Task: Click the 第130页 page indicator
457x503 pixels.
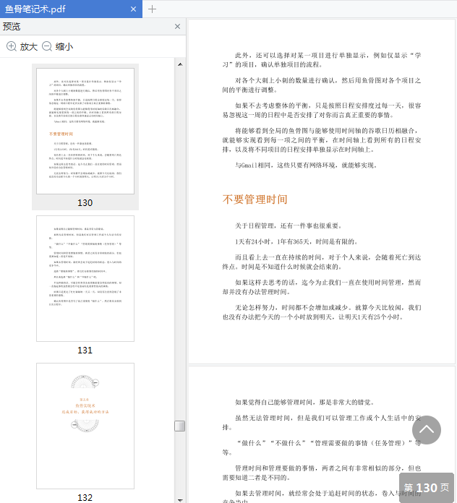Action: [426, 488]
